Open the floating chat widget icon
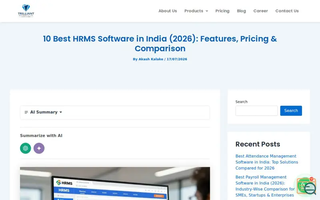This screenshot has height=200, width=320. 306,185
